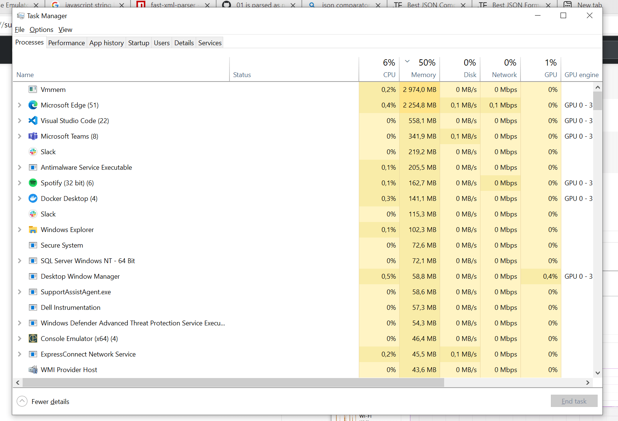The height and width of the screenshot is (421, 618).
Task: Click the Vmmem process icon
Action: 33,89
